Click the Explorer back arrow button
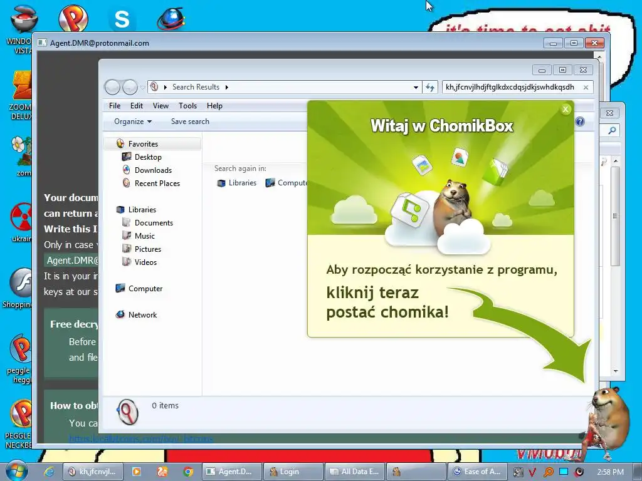This screenshot has height=481, width=642. click(112, 87)
